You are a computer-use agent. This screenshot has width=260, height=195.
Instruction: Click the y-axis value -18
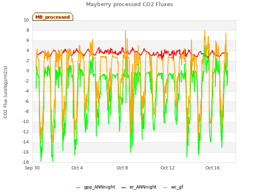26,162
